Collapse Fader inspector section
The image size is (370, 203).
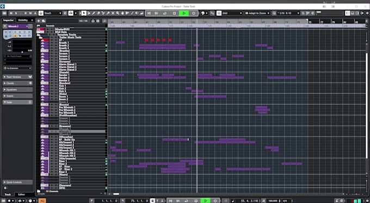[17, 102]
